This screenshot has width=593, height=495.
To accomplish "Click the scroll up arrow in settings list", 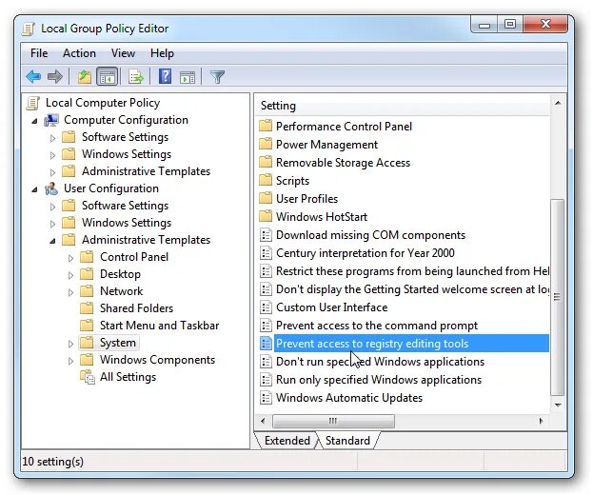I will click(x=558, y=103).
